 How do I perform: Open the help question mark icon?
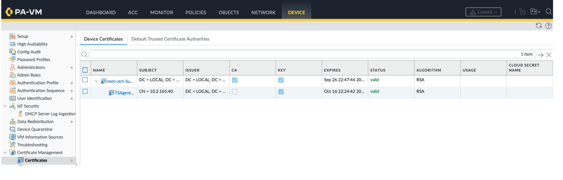[548, 26]
